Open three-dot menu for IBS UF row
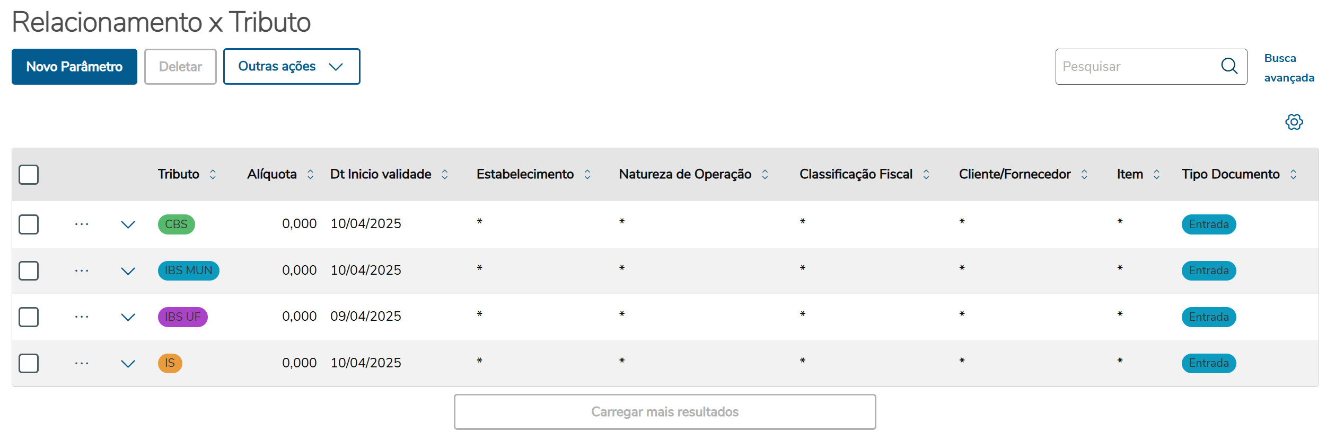The height and width of the screenshot is (442, 1335). pyautogui.click(x=82, y=317)
